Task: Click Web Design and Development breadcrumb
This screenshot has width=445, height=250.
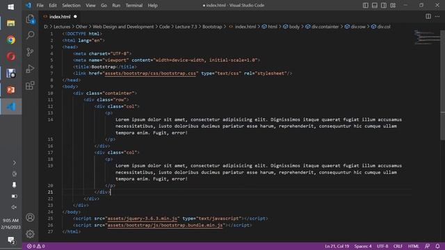Action: (123, 26)
